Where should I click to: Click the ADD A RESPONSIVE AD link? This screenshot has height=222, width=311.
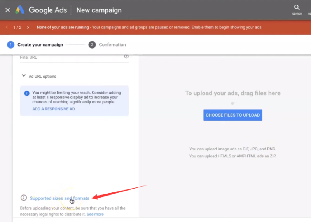pyautogui.click(x=54, y=109)
